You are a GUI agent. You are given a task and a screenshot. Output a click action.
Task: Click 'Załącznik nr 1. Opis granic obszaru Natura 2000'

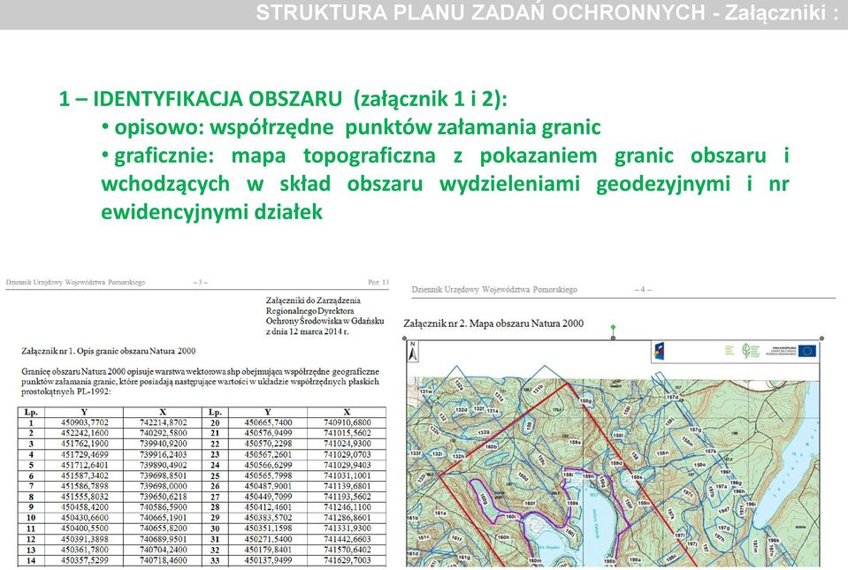pos(109,351)
